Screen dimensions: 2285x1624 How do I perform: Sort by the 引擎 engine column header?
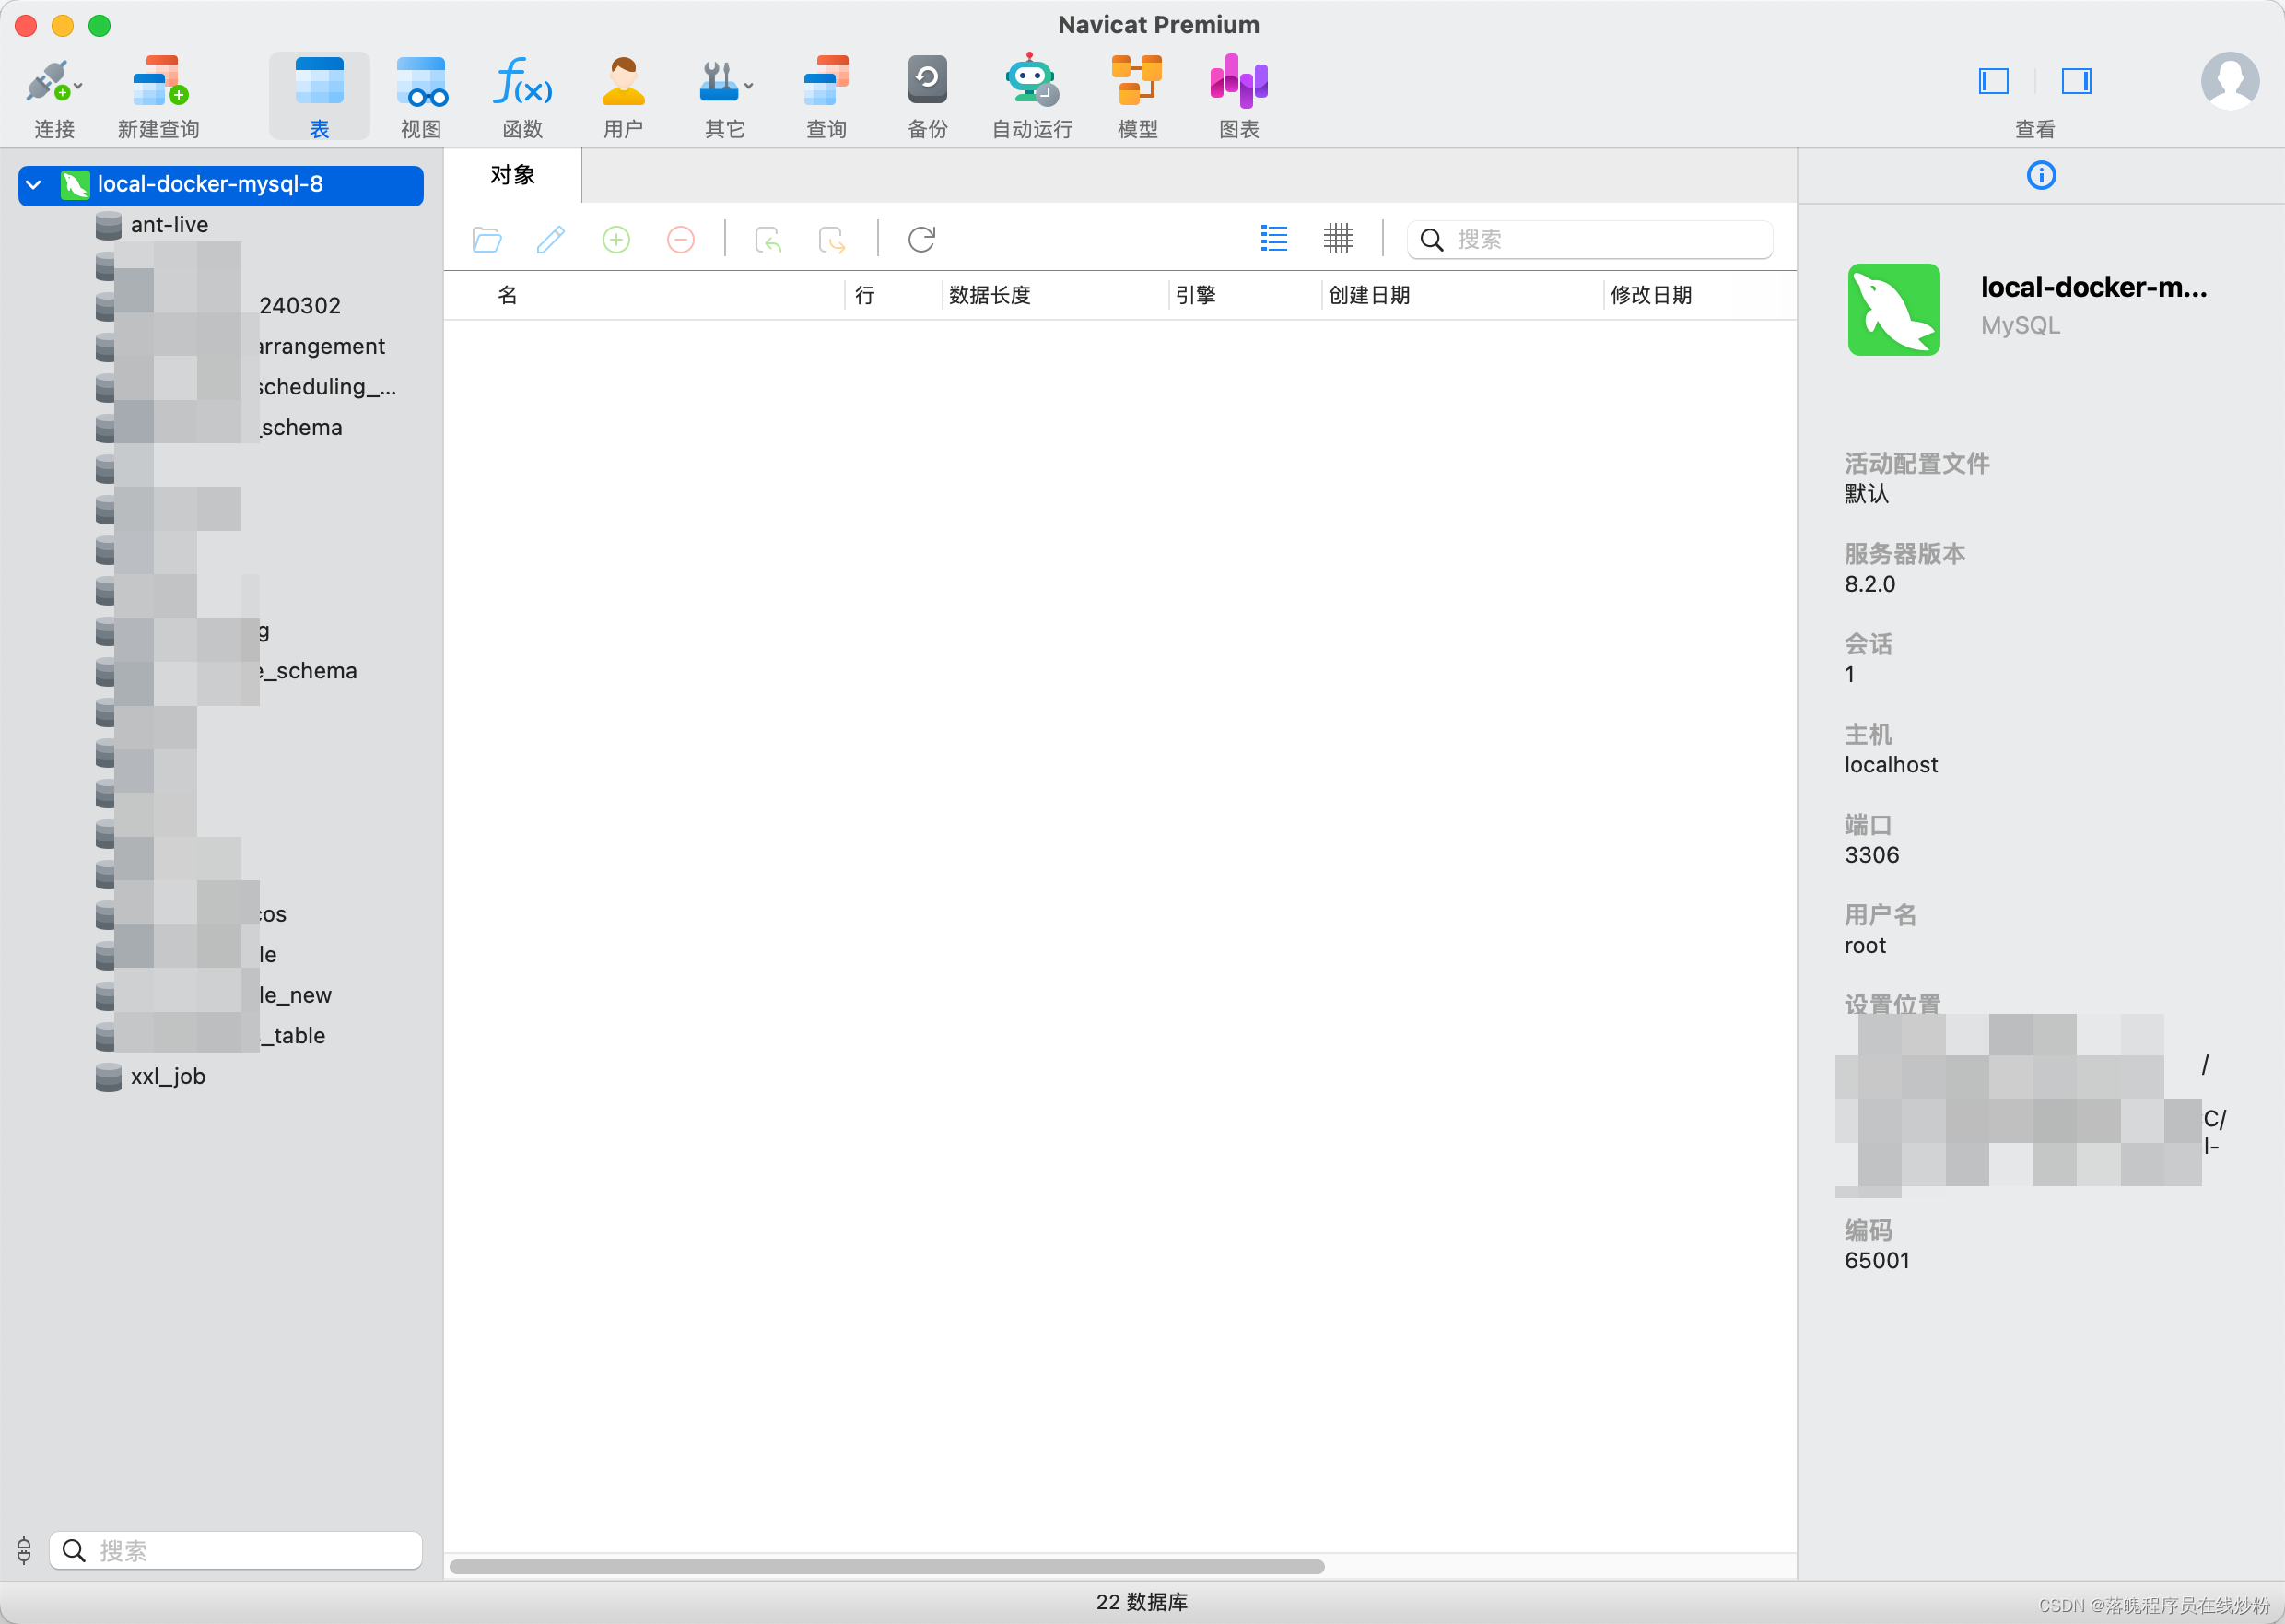click(x=1245, y=295)
